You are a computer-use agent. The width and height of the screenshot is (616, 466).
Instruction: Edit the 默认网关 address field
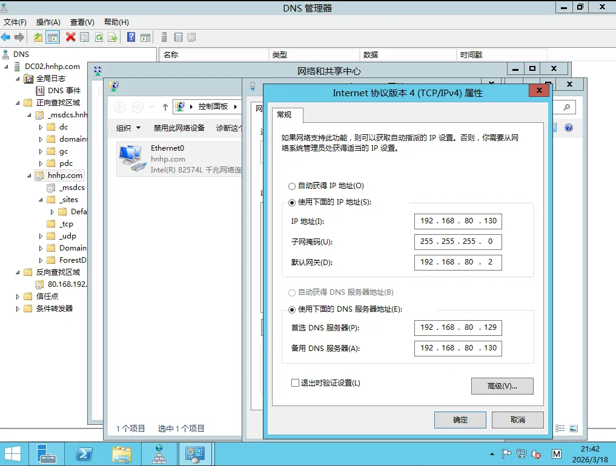click(457, 262)
